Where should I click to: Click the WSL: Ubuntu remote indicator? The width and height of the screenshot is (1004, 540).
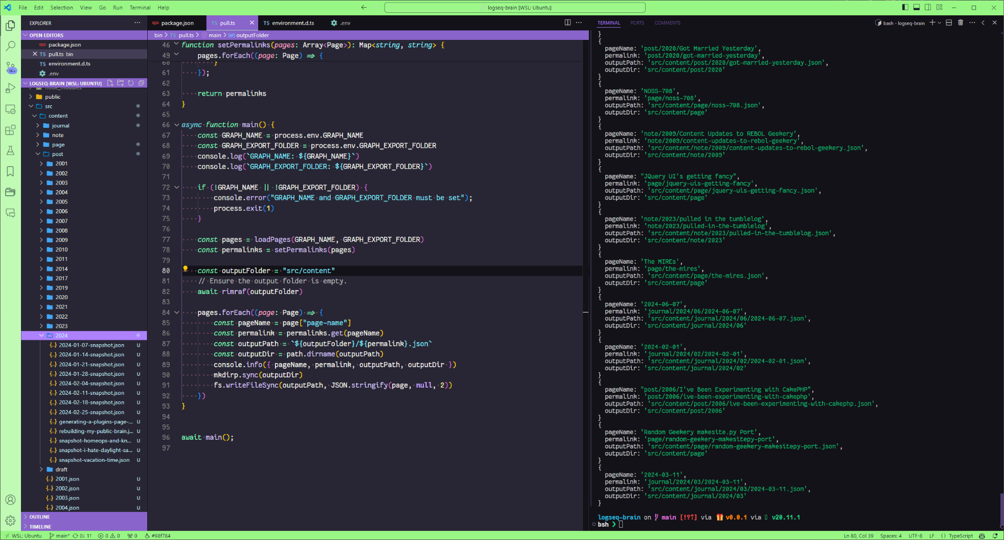[23, 536]
